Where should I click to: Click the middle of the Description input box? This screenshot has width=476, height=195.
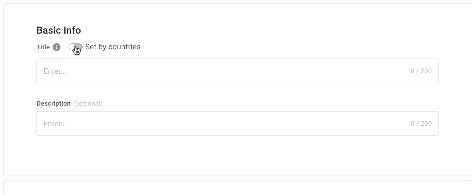(x=237, y=123)
